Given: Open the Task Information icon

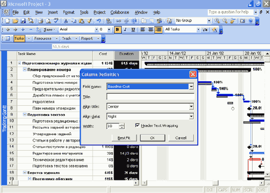Looking at the screenshot, I should [x=143, y=21].
